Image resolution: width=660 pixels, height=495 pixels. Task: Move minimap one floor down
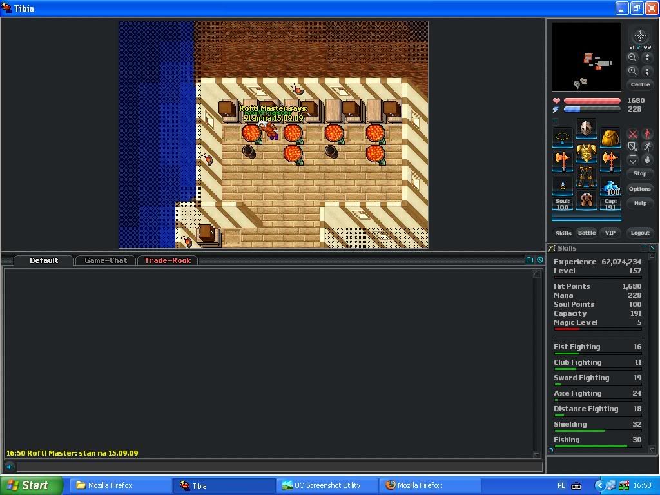click(647, 71)
